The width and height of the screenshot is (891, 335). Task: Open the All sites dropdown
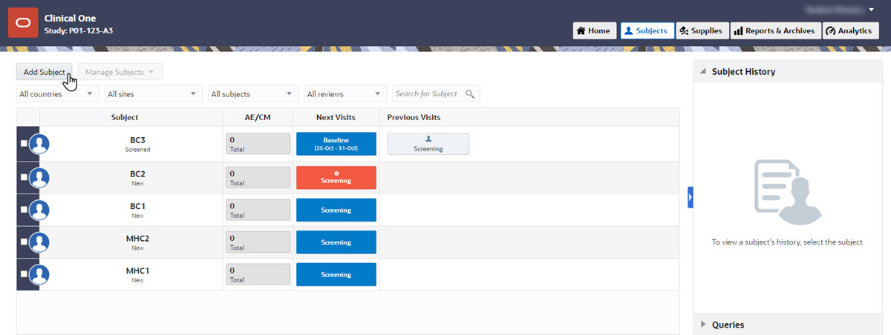click(x=153, y=94)
